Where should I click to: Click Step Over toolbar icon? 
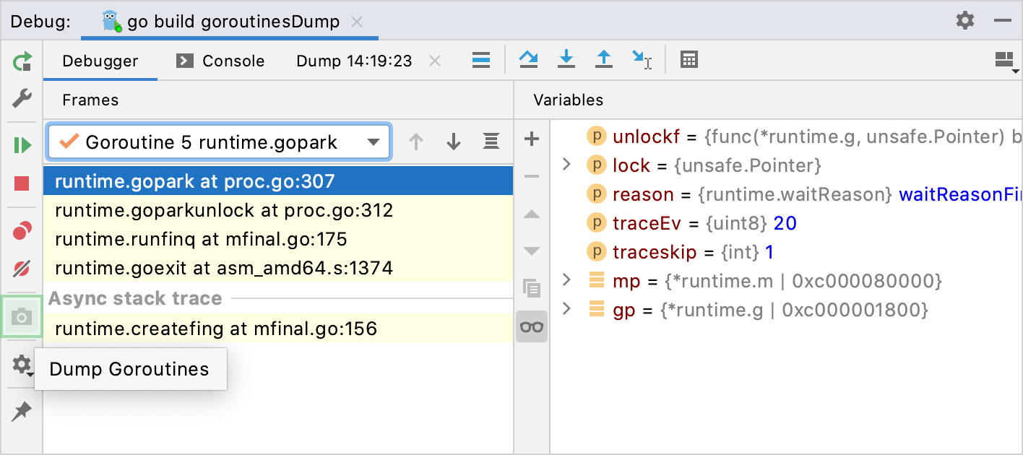529,60
